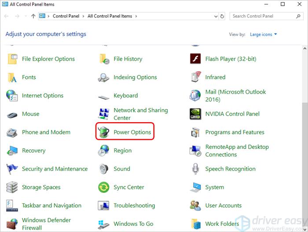Expand the View by Large icons dropdown
Image resolution: width=308 pixels, height=232 pixels.
click(264, 34)
